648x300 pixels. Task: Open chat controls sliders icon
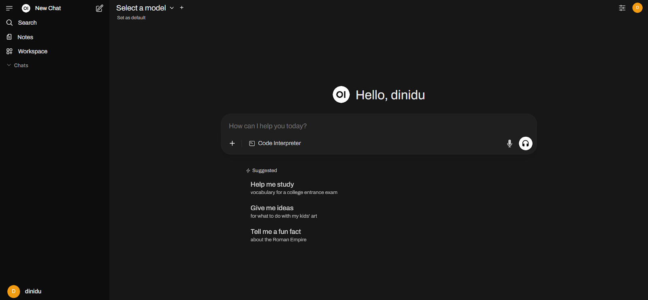(x=622, y=8)
